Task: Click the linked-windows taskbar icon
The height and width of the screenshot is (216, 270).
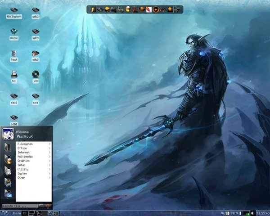Action: [x=38, y=213]
